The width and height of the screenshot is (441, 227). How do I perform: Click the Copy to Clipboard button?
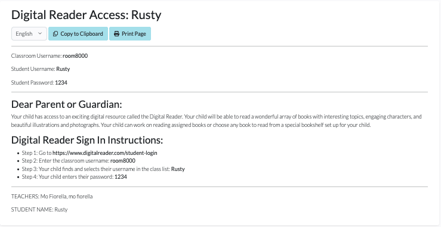coord(78,34)
